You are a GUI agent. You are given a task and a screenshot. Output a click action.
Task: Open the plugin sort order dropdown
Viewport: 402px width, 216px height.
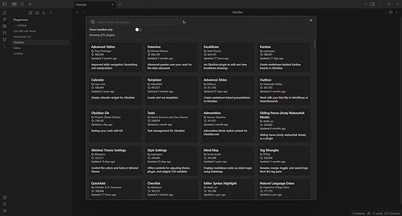coord(184,22)
